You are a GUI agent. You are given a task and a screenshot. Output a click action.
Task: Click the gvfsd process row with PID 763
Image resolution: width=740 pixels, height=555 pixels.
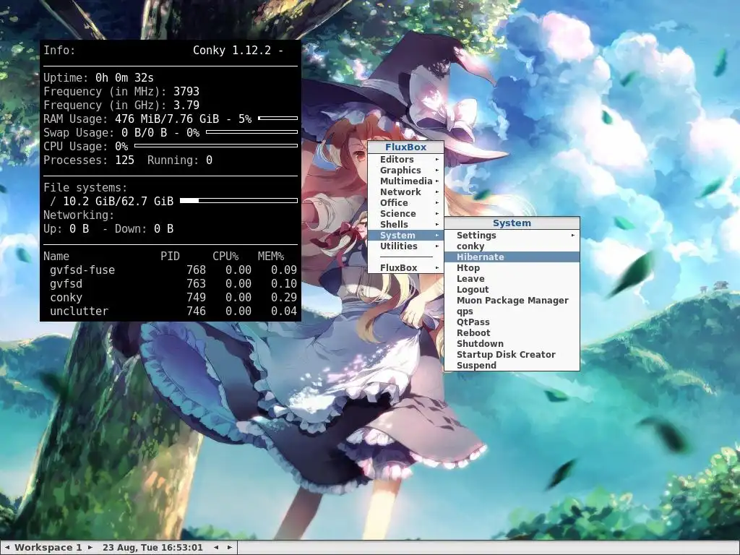(x=171, y=283)
